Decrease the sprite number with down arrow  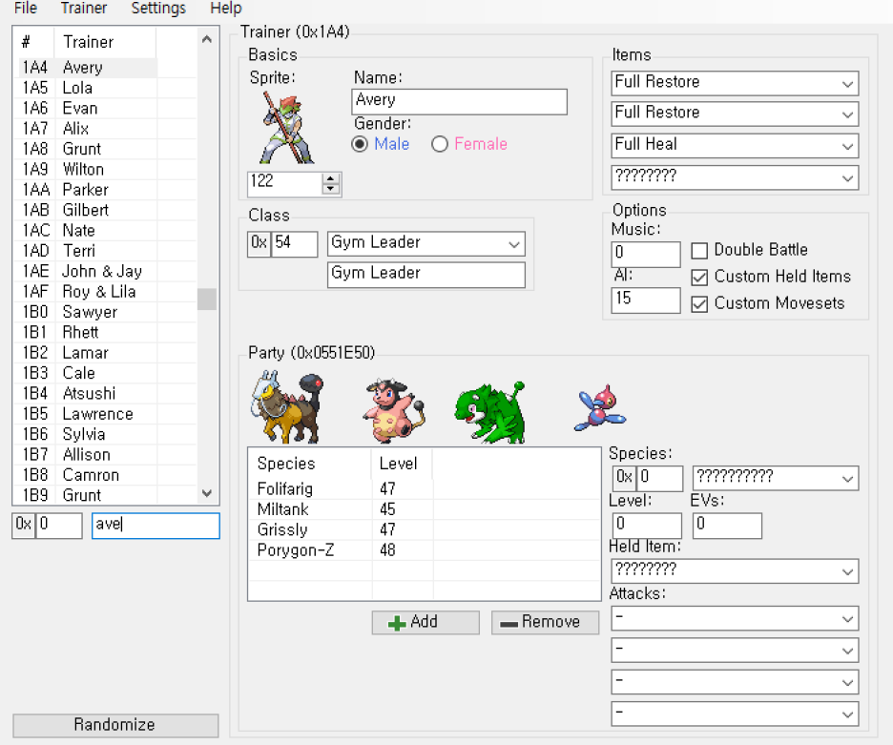point(330,189)
